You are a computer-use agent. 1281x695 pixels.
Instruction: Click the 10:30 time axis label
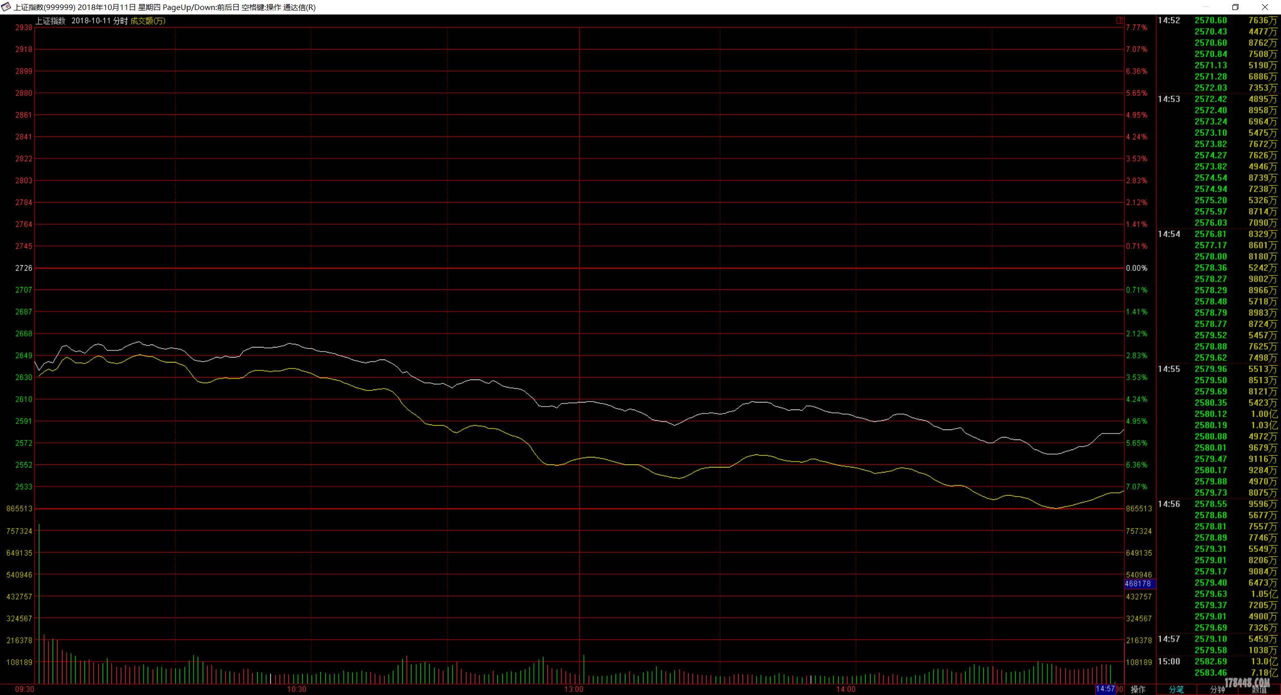(x=297, y=689)
